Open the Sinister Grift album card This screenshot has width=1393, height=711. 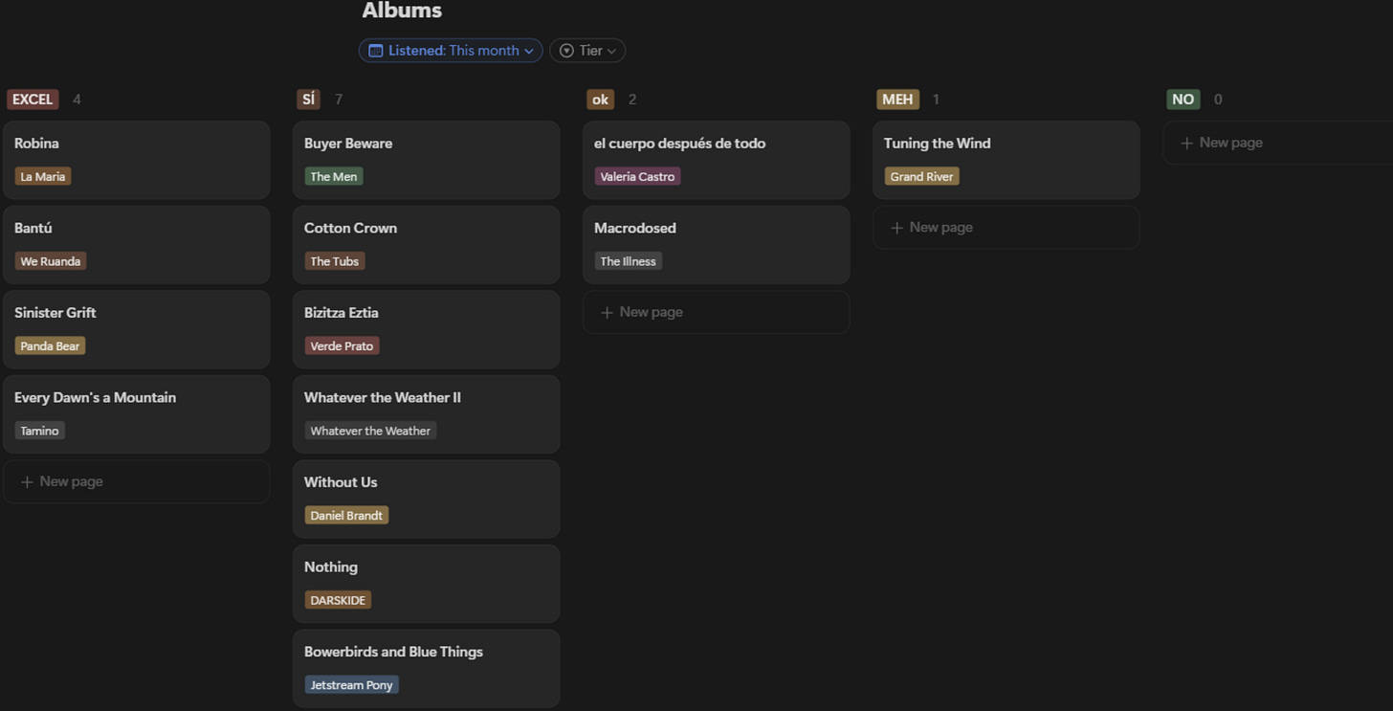[137, 329]
